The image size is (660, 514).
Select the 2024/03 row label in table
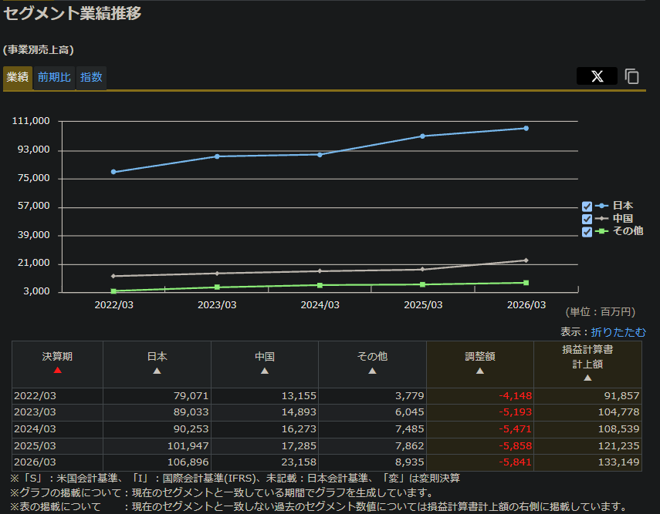[35, 429]
